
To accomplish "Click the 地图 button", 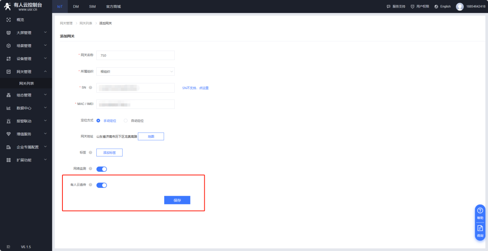I will click(x=151, y=136).
